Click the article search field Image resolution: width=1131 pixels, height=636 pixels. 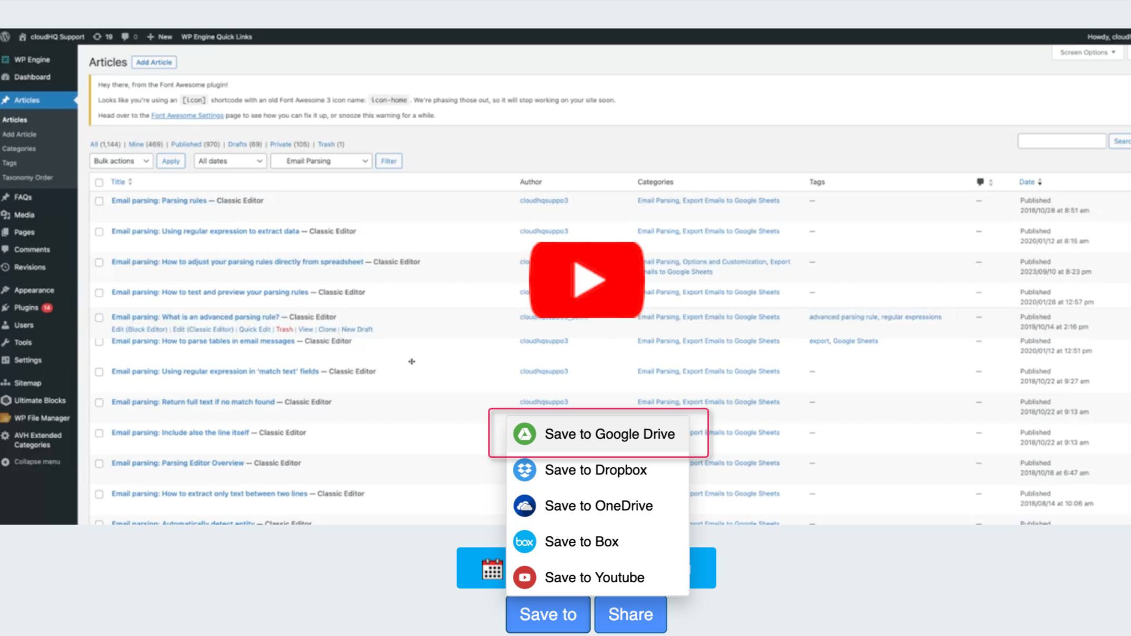pyautogui.click(x=1061, y=141)
